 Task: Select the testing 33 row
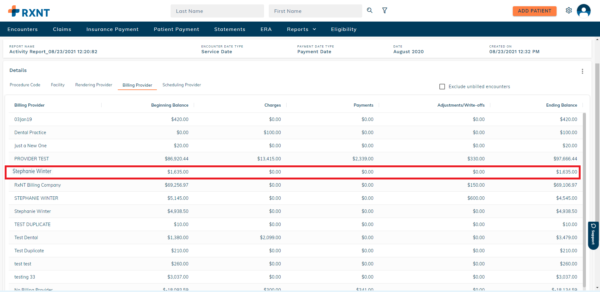[296, 277]
